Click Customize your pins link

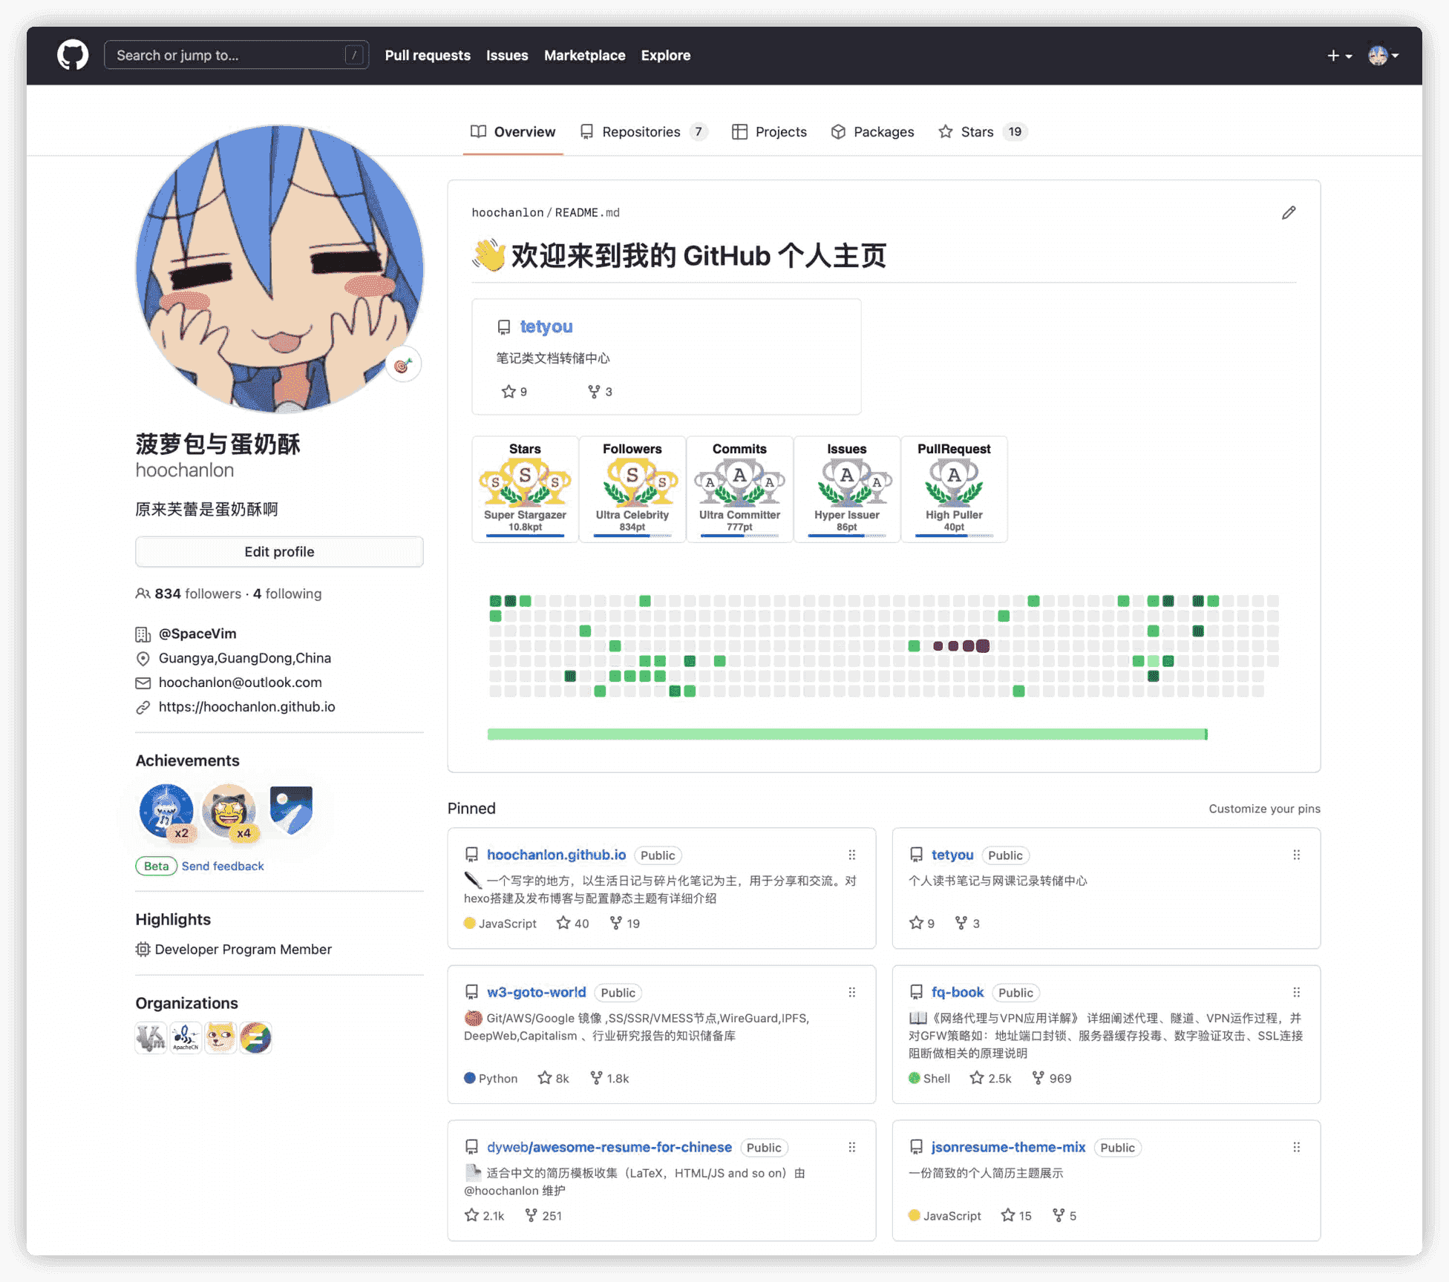1263,809
